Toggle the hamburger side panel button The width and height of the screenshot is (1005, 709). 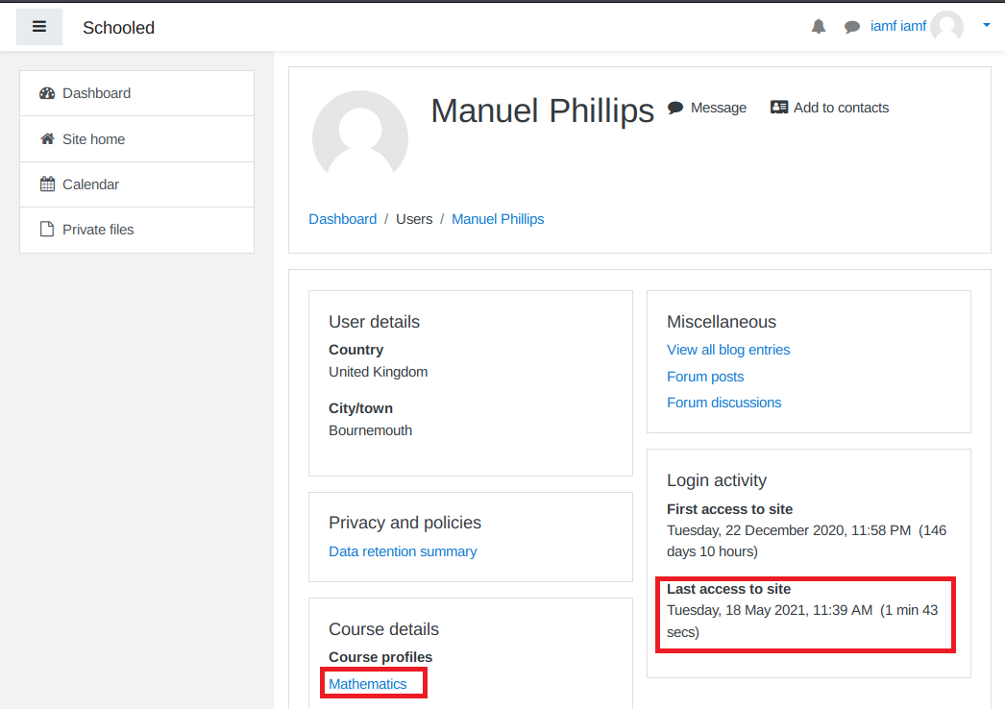pos(39,27)
